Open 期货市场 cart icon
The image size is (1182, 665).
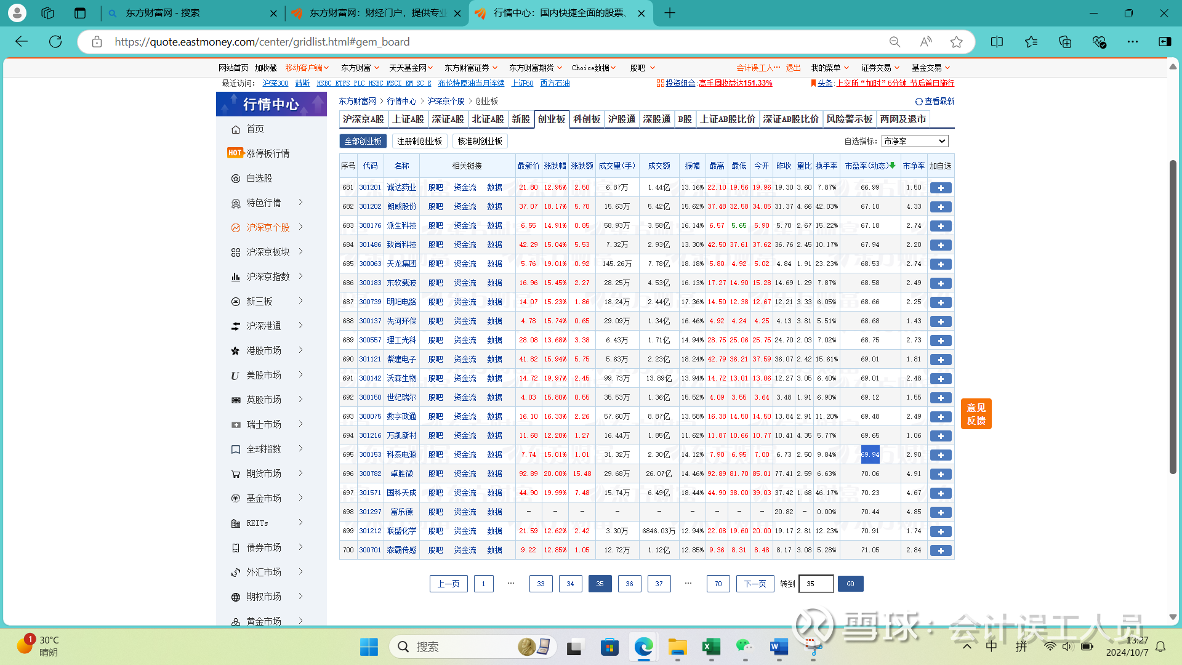tap(235, 474)
